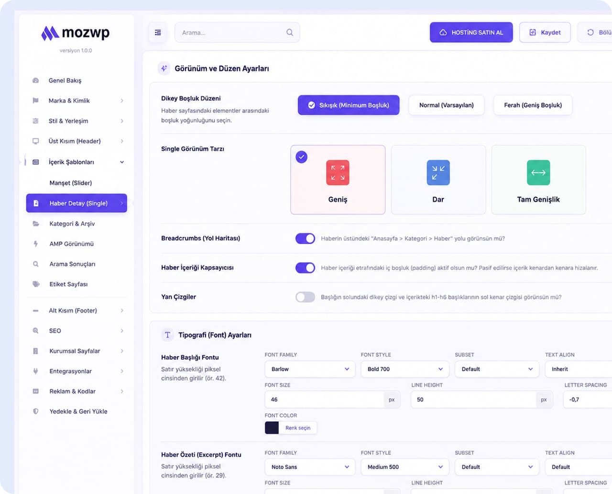Select Haber Detay (Single) menu item
This screenshot has width=612, height=494.
76,203
